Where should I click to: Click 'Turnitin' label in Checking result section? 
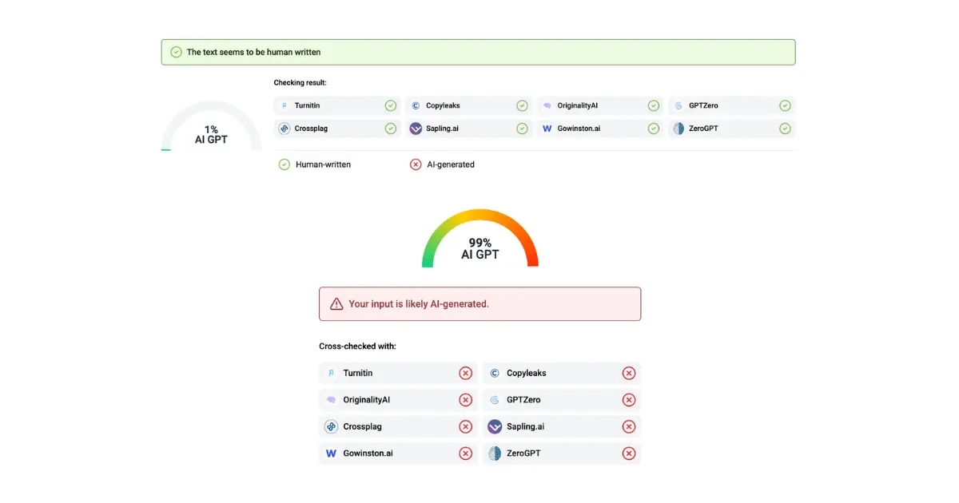(307, 105)
